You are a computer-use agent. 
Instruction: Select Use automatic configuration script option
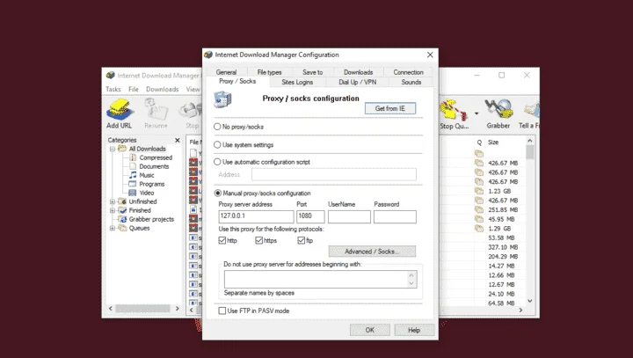point(217,162)
